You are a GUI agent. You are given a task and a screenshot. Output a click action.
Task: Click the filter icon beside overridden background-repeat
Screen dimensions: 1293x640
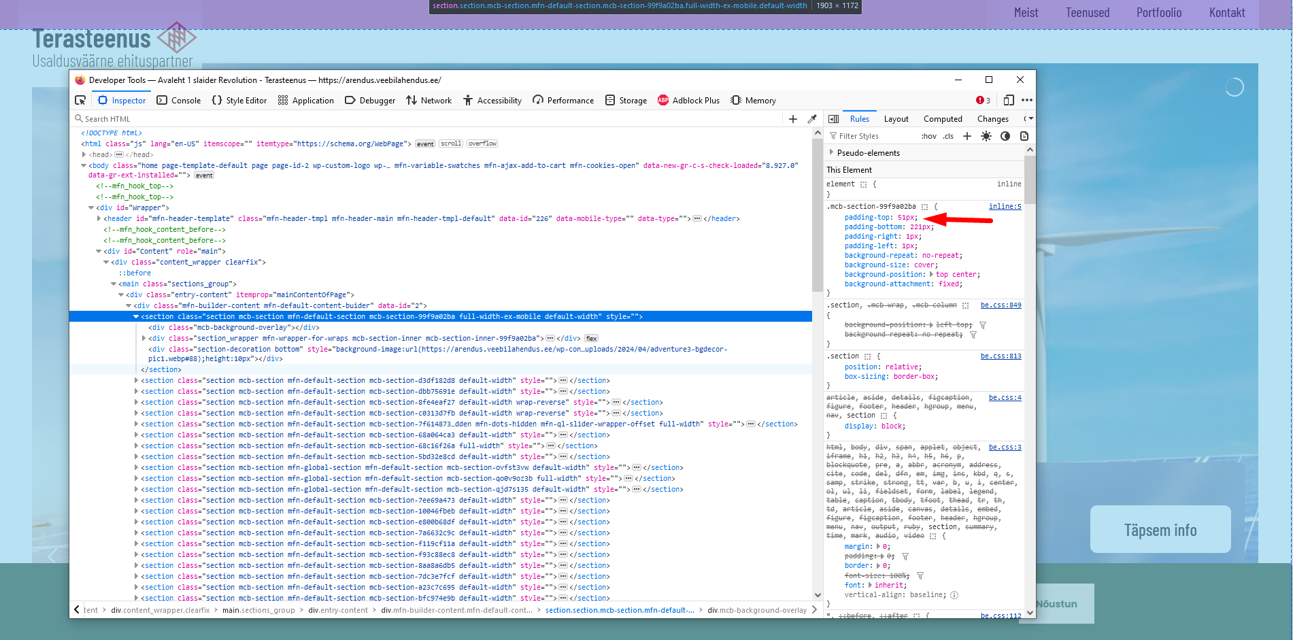point(973,335)
